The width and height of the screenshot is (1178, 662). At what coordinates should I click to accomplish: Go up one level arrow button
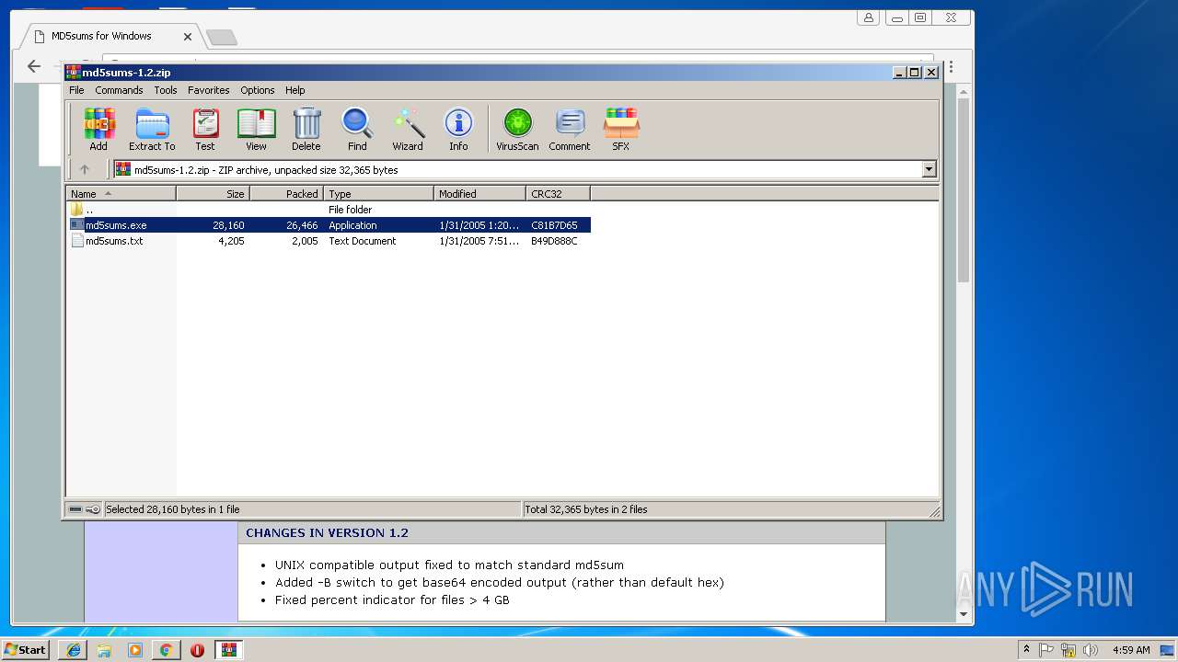[x=85, y=169]
